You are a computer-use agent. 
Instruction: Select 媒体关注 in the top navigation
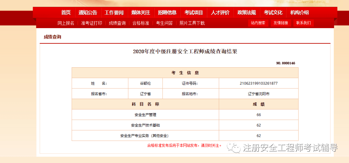tap(141, 13)
